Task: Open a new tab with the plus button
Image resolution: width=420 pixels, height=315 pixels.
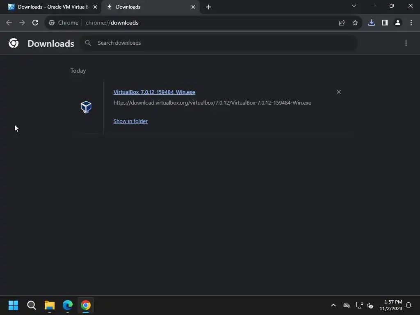Action: [x=209, y=7]
